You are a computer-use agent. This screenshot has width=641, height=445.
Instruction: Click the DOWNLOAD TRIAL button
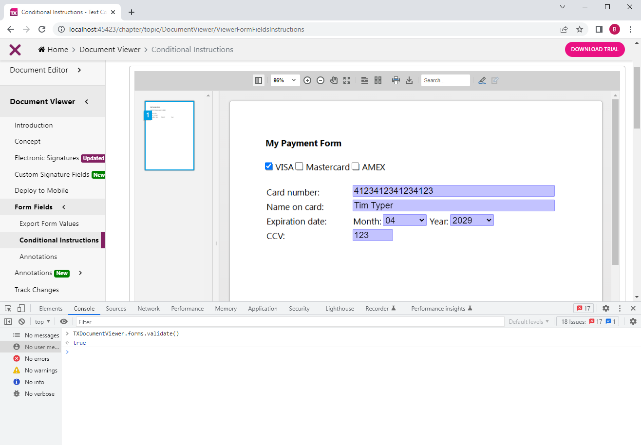[x=595, y=49]
